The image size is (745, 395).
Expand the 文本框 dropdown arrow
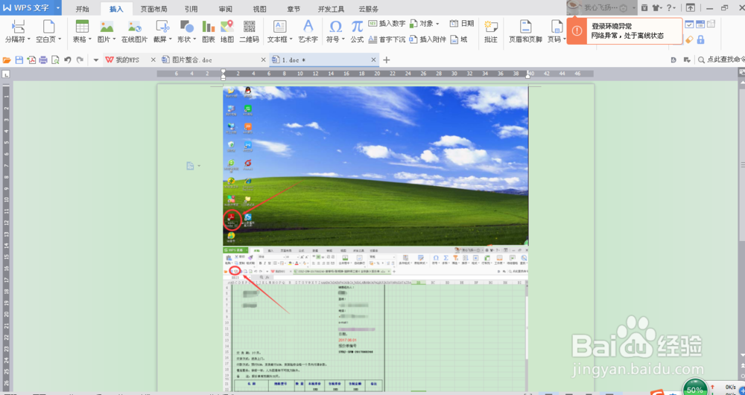[291, 40]
